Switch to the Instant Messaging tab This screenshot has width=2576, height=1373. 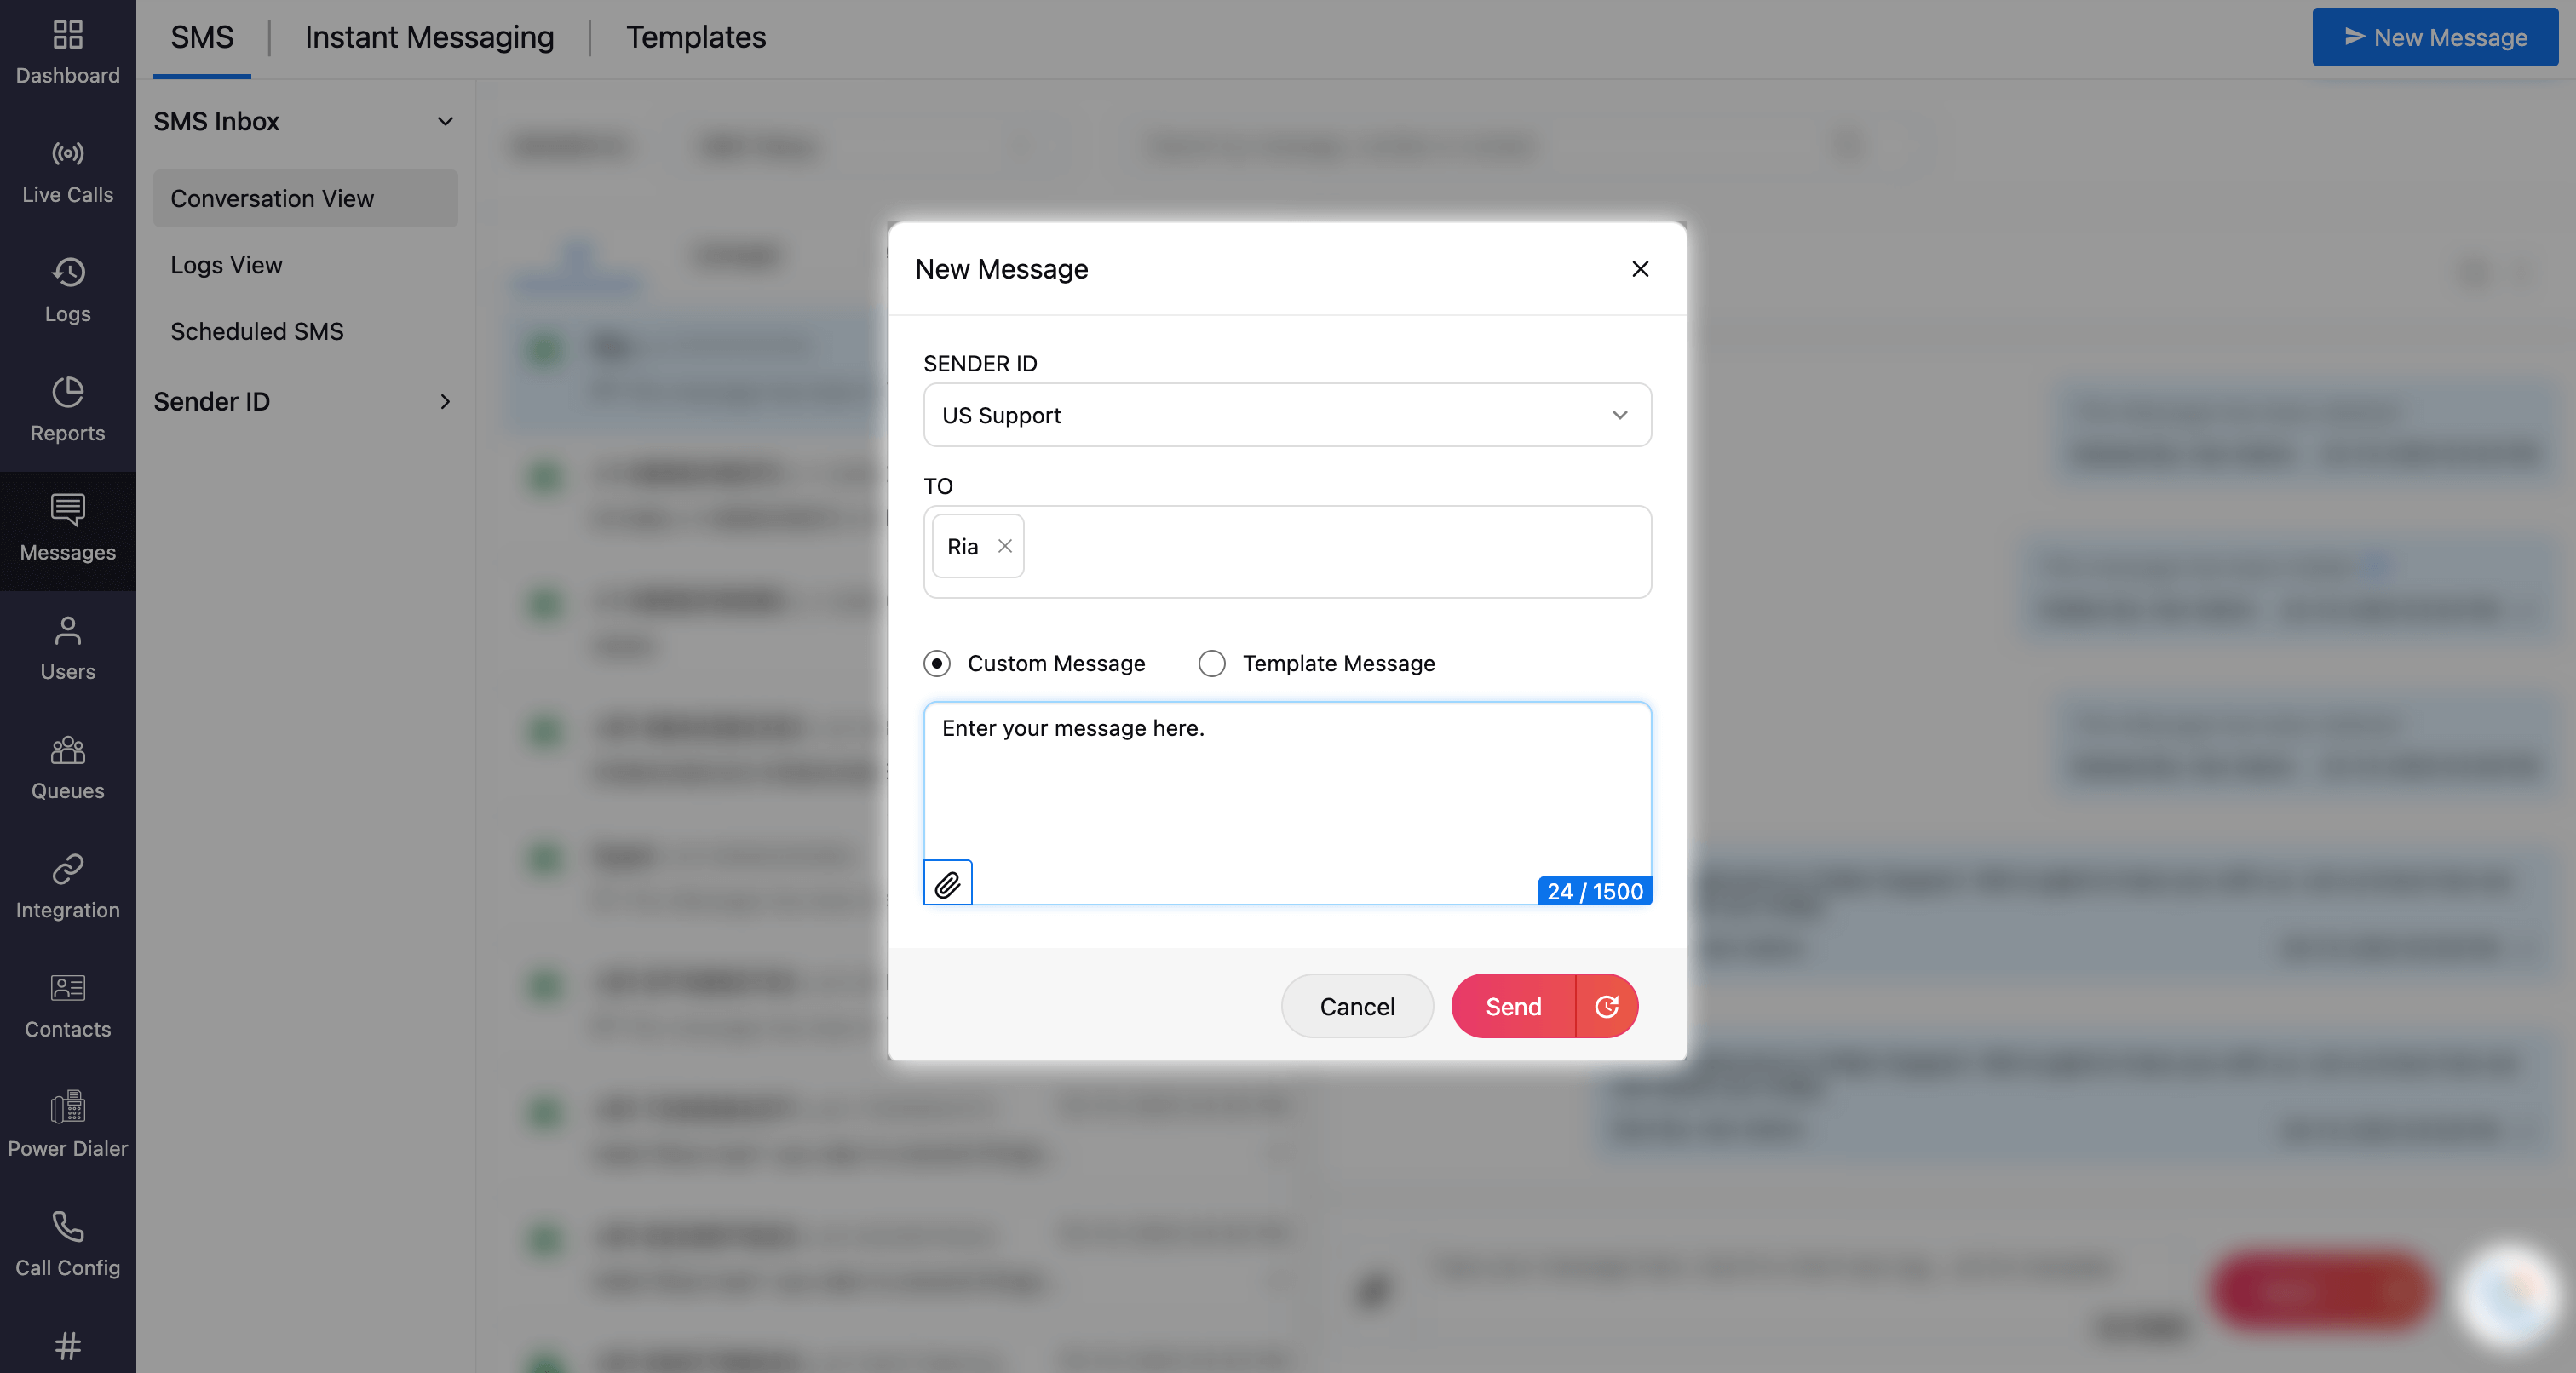tap(429, 37)
